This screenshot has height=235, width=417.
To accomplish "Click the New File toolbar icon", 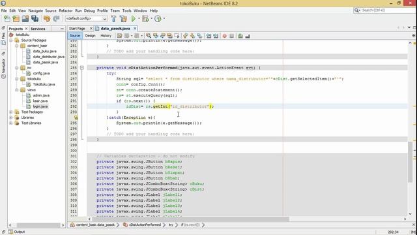I will pos(7,19).
